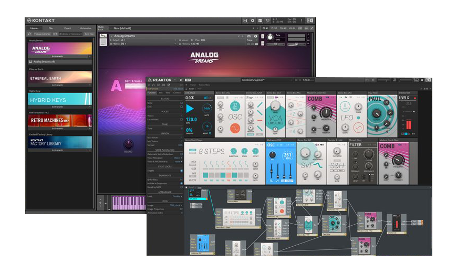
Task: Click Kontakt minimized view icon
Action: (x=267, y=20)
